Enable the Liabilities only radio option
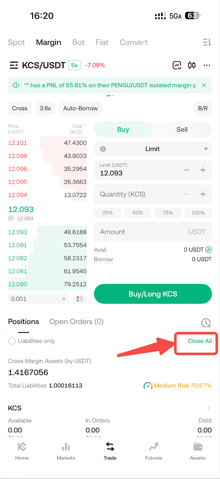Image resolution: width=220 pixels, height=479 pixels. 12,341
